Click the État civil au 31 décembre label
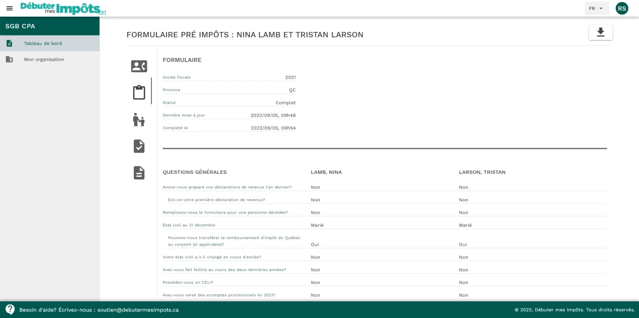Screen dimensions: 639x318 pyautogui.click(x=189, y=225)
